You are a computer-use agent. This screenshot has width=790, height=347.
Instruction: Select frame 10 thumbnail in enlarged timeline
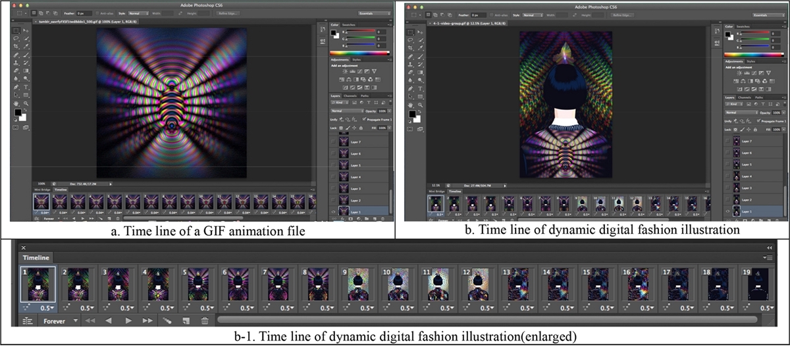397,284
